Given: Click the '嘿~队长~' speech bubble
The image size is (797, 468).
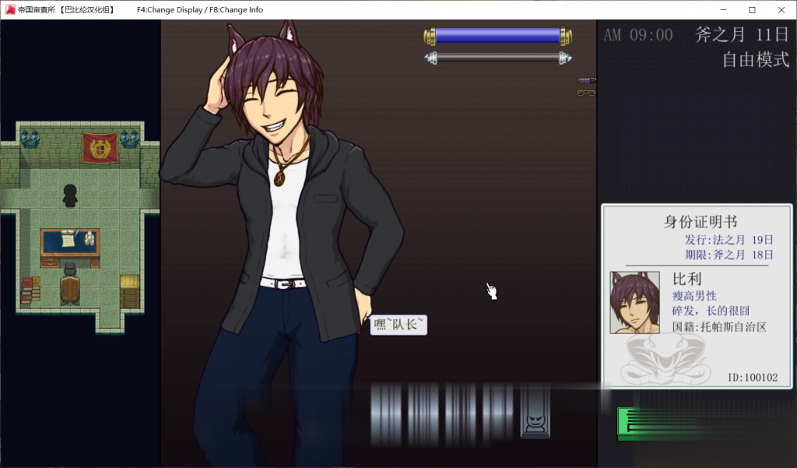Looking at the screenshot, I should (x=398, y=325).
